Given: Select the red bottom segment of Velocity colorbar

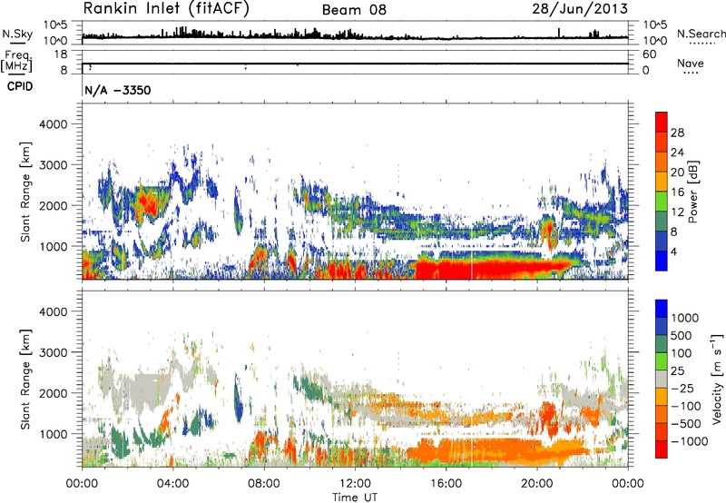Looking at the screenshot, I should click(x=662, y=449).
